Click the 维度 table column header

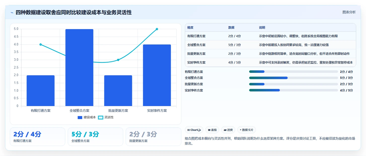click(190, 28)
